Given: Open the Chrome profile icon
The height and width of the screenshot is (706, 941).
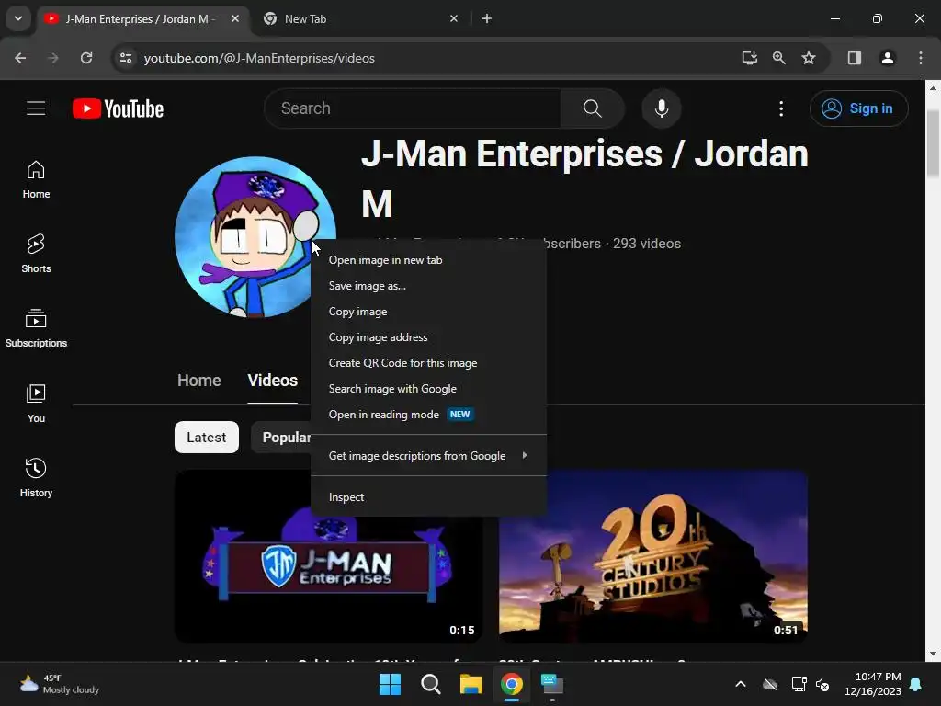Looking at the screenshot, I should point(887,58).
